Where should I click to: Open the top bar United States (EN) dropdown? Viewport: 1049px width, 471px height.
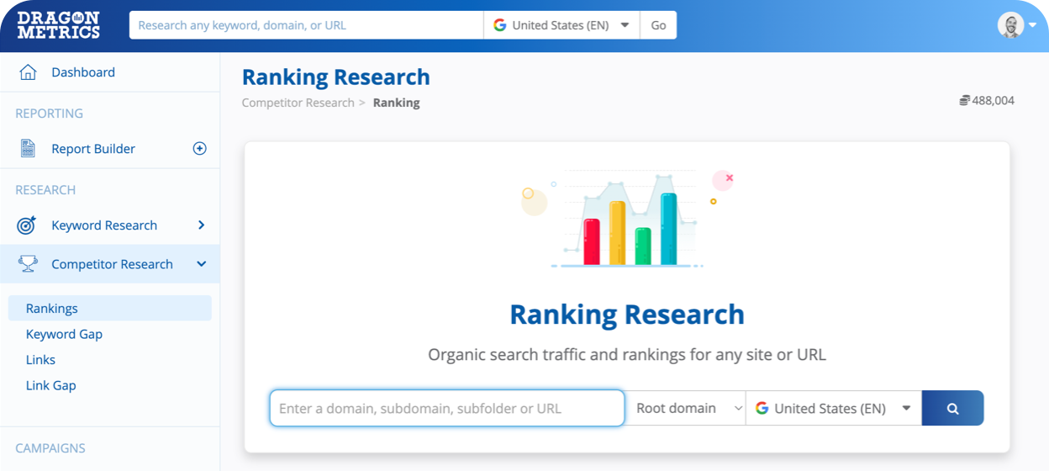(x=561, y=25)
